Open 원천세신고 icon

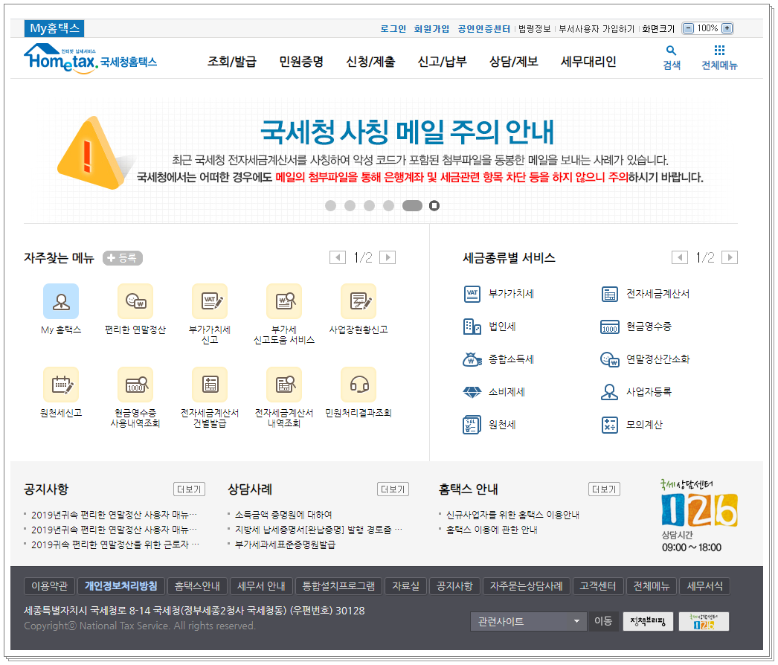tap(61, 384)
